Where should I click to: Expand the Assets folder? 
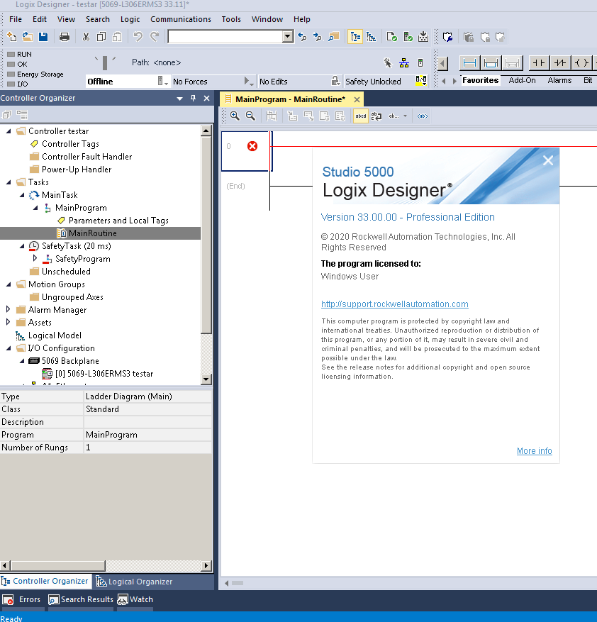tap(9, 322)
